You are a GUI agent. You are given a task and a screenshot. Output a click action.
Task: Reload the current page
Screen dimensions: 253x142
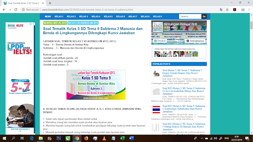coord(16,9)
